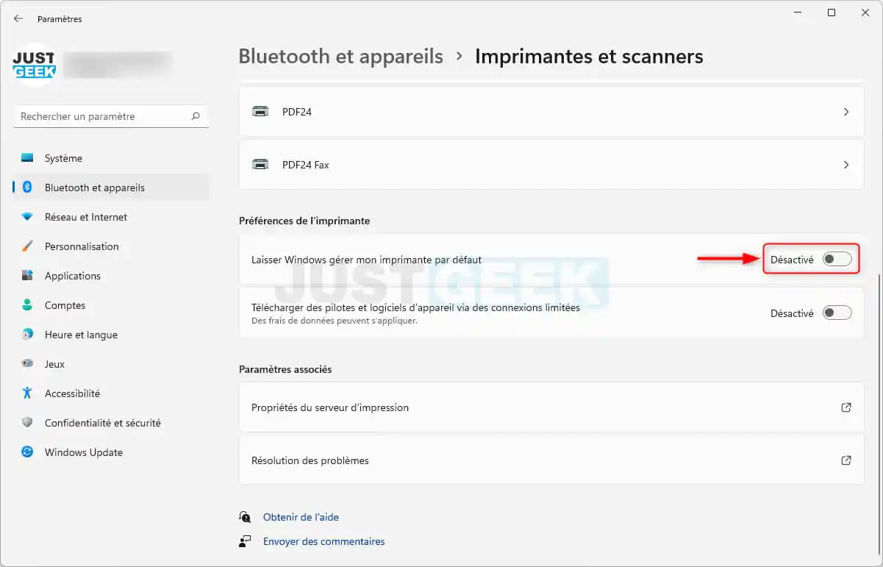Screen dimensions: 883x567
Task: Click the Réseau et Internet wifi icon
Action: click(27, 217)
